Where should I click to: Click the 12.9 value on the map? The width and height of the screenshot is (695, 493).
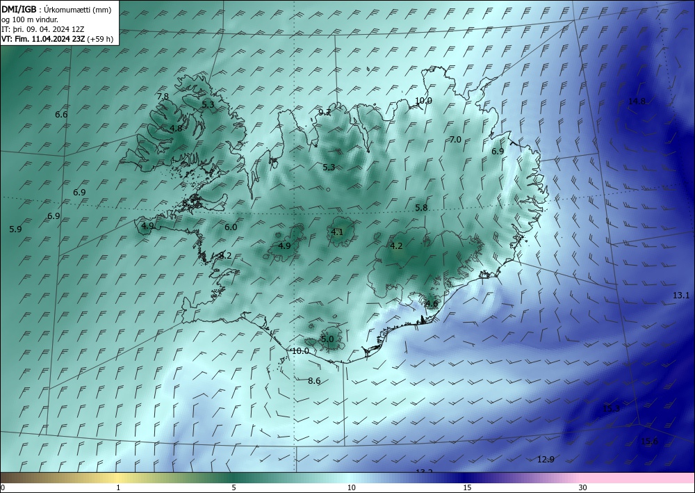click(x=546, y=460)
